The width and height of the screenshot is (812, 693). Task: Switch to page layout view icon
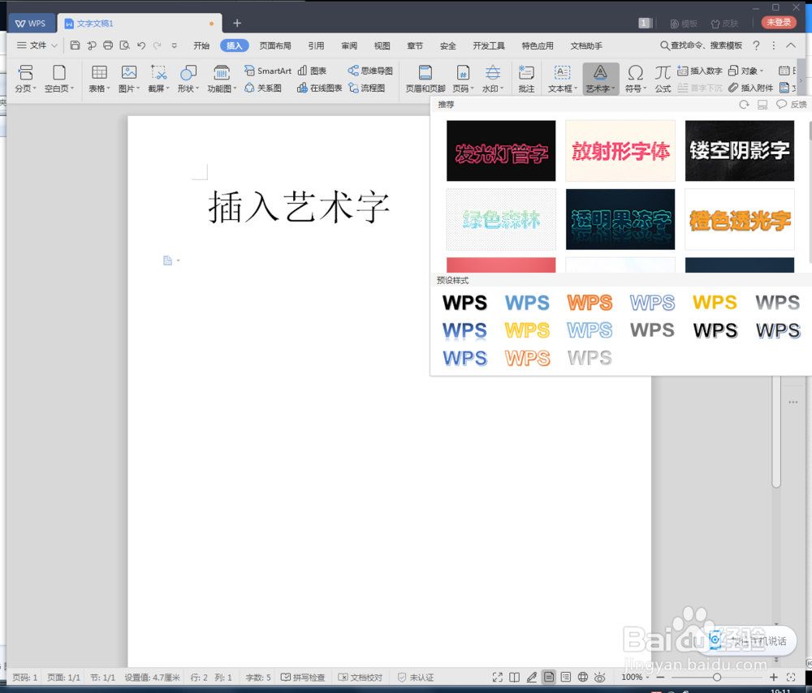pos(549,677)
